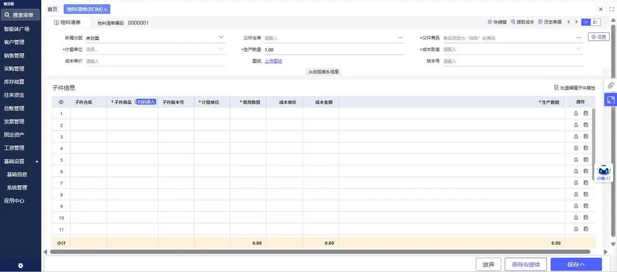Click the 扫码录入 scan entry badge

tap(146, 102)
